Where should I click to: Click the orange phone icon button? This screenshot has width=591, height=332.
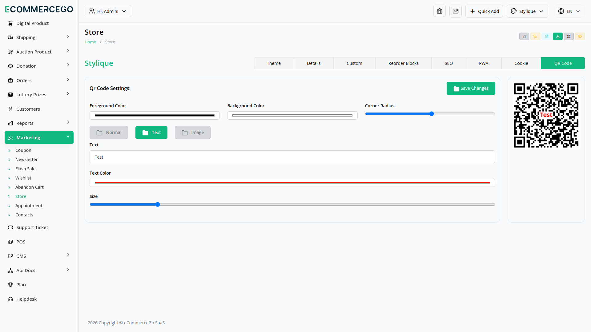tap(535, 36)
